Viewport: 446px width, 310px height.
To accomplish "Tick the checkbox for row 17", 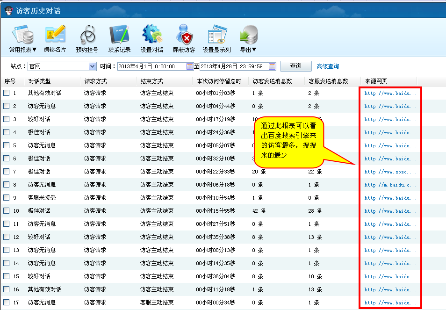I will pos(7,303).
